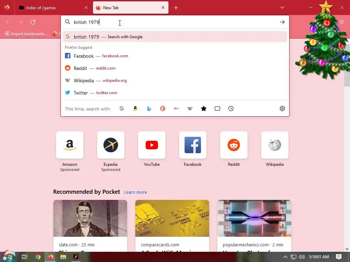Image resolution: width=350 pixels, height=262 pixels.
Task: Reload the current page
Action: click(x=33, y=22)
